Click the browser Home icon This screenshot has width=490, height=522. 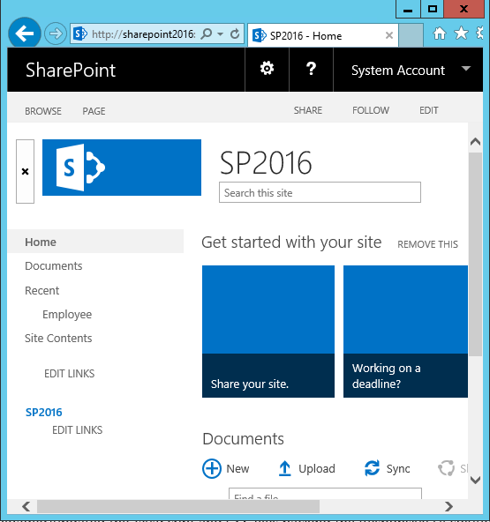pos(440,34)
